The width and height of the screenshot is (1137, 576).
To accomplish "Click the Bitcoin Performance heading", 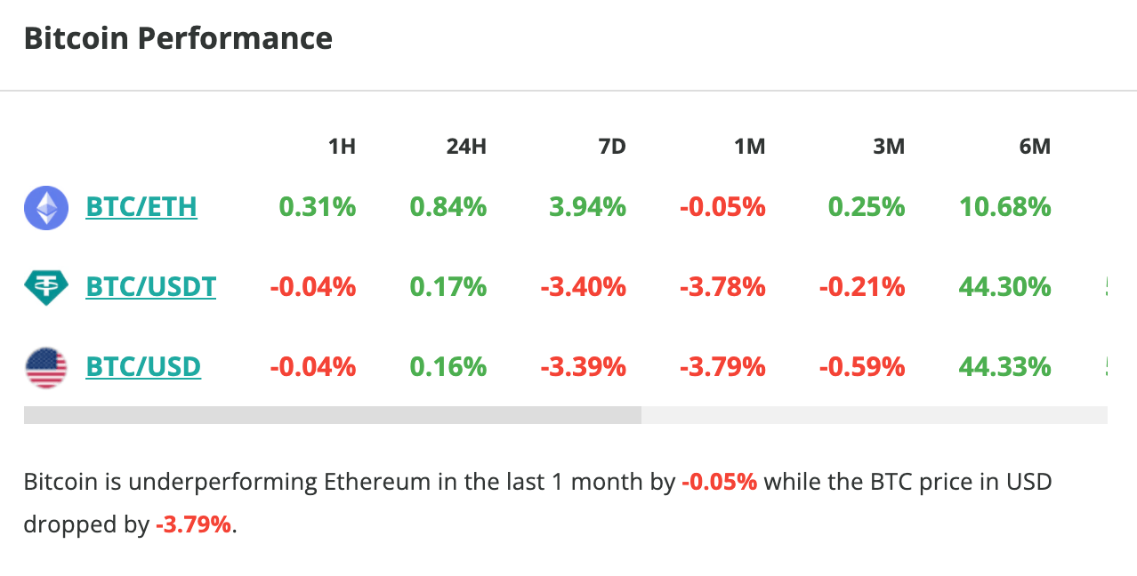I will (178, 39).
